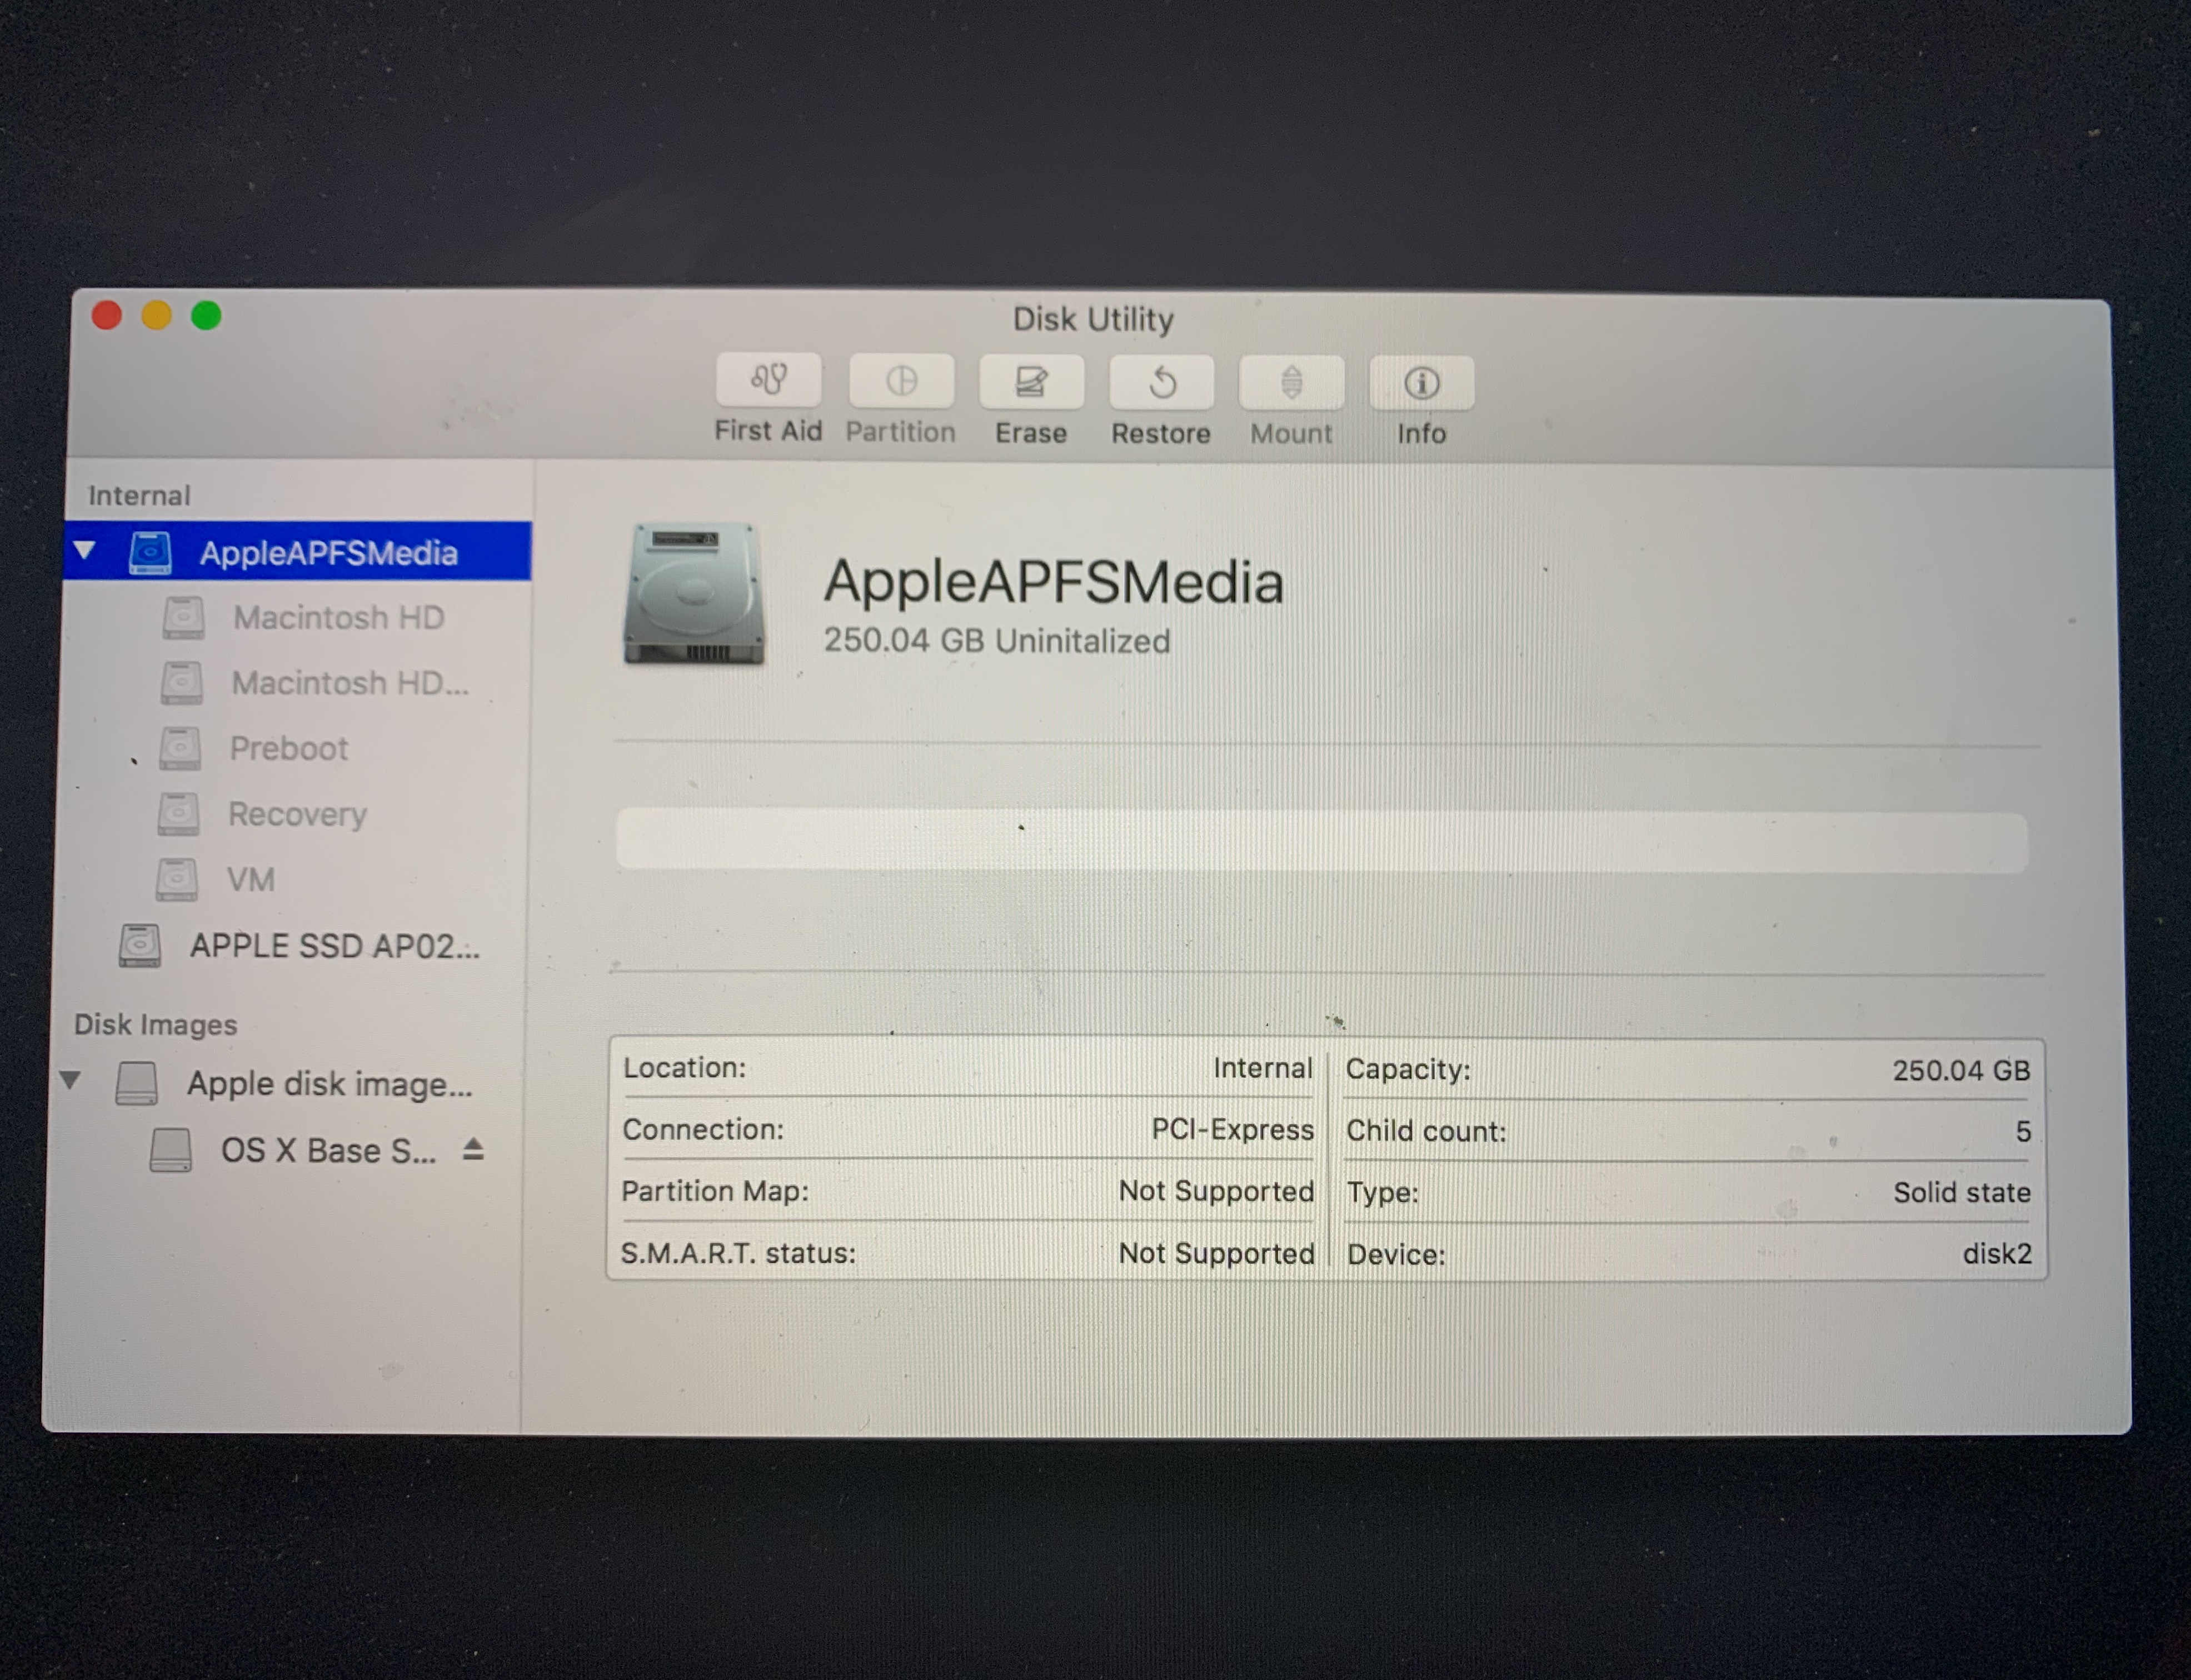Click the Internal section header in sidebar
Image resolution: width=2191 pixels, height=1680 pixels.
tap(139, 496)
